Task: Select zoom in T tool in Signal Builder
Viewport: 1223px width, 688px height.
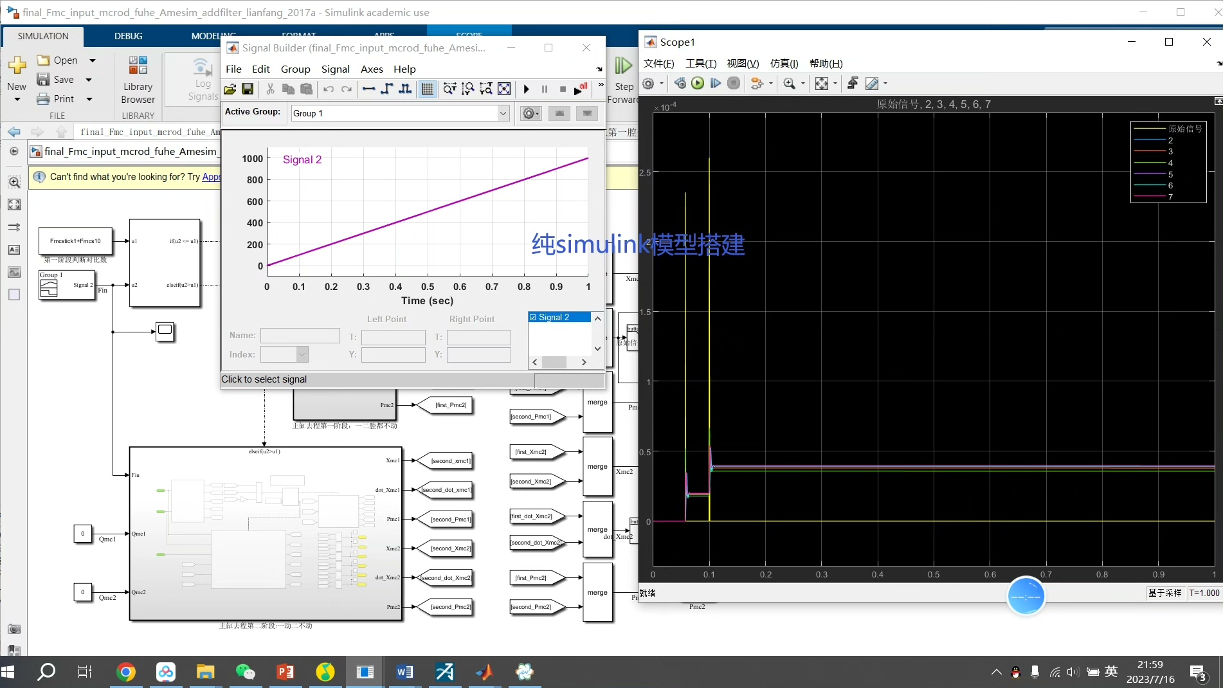Action: (x=449, y=89)
